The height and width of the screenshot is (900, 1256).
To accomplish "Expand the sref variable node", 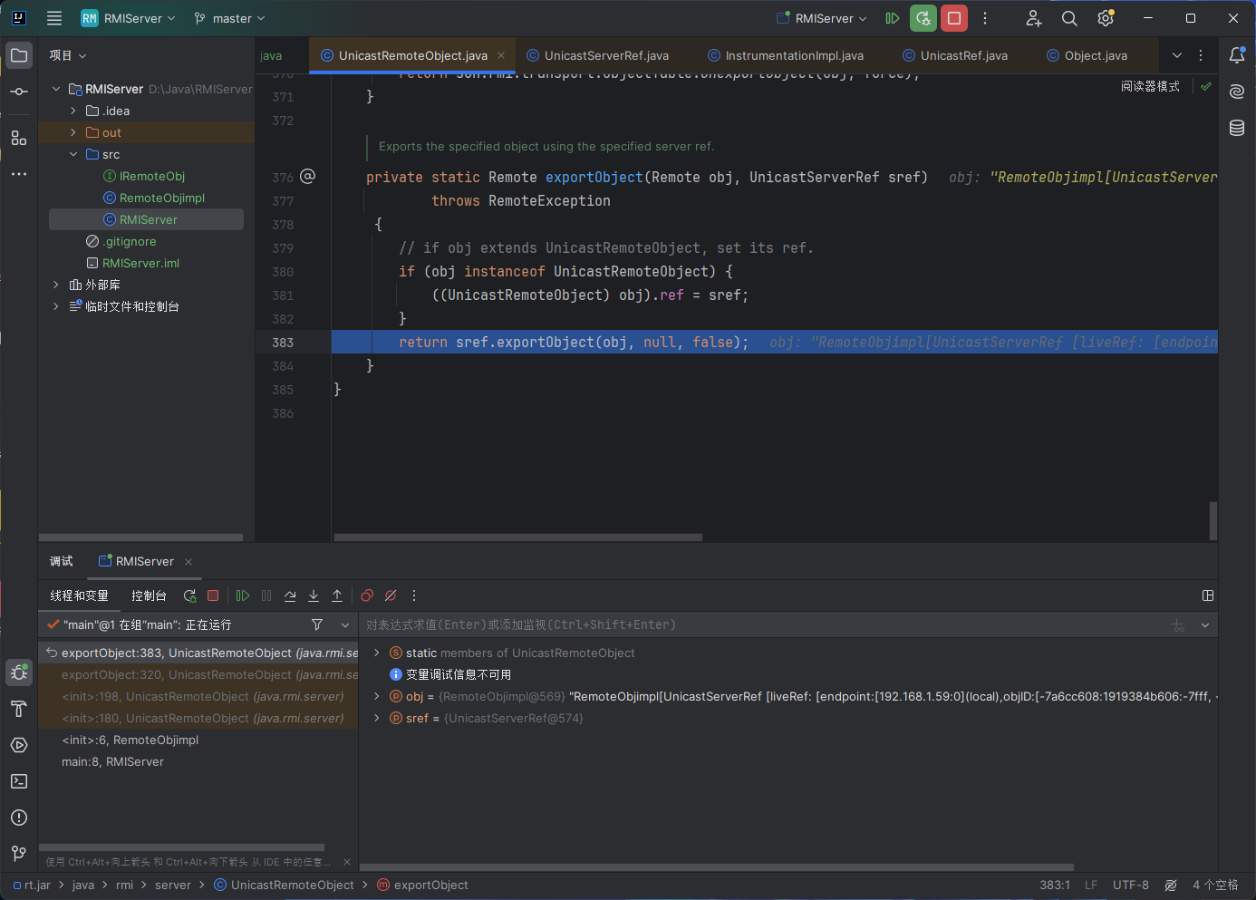I will pyautogui.click(x=377, y=718).
